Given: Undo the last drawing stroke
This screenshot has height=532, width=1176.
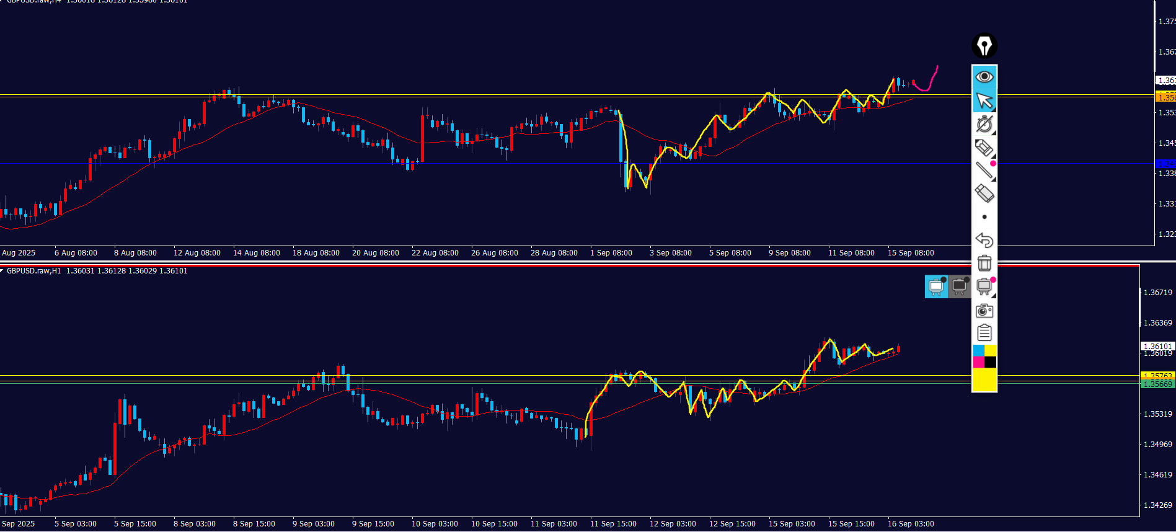Looking at the screenshot, I should click(984, 240).
